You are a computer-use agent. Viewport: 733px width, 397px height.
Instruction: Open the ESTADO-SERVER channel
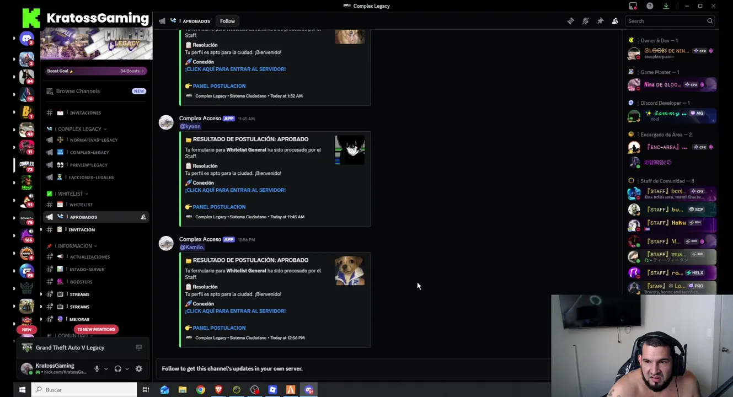click(96, 269)
